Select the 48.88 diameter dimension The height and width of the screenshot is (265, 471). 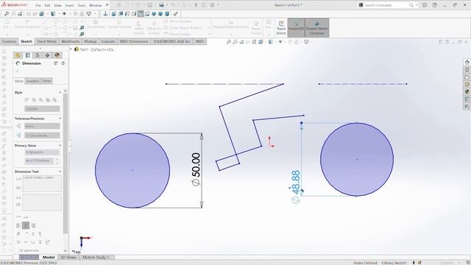coord(296,186)
